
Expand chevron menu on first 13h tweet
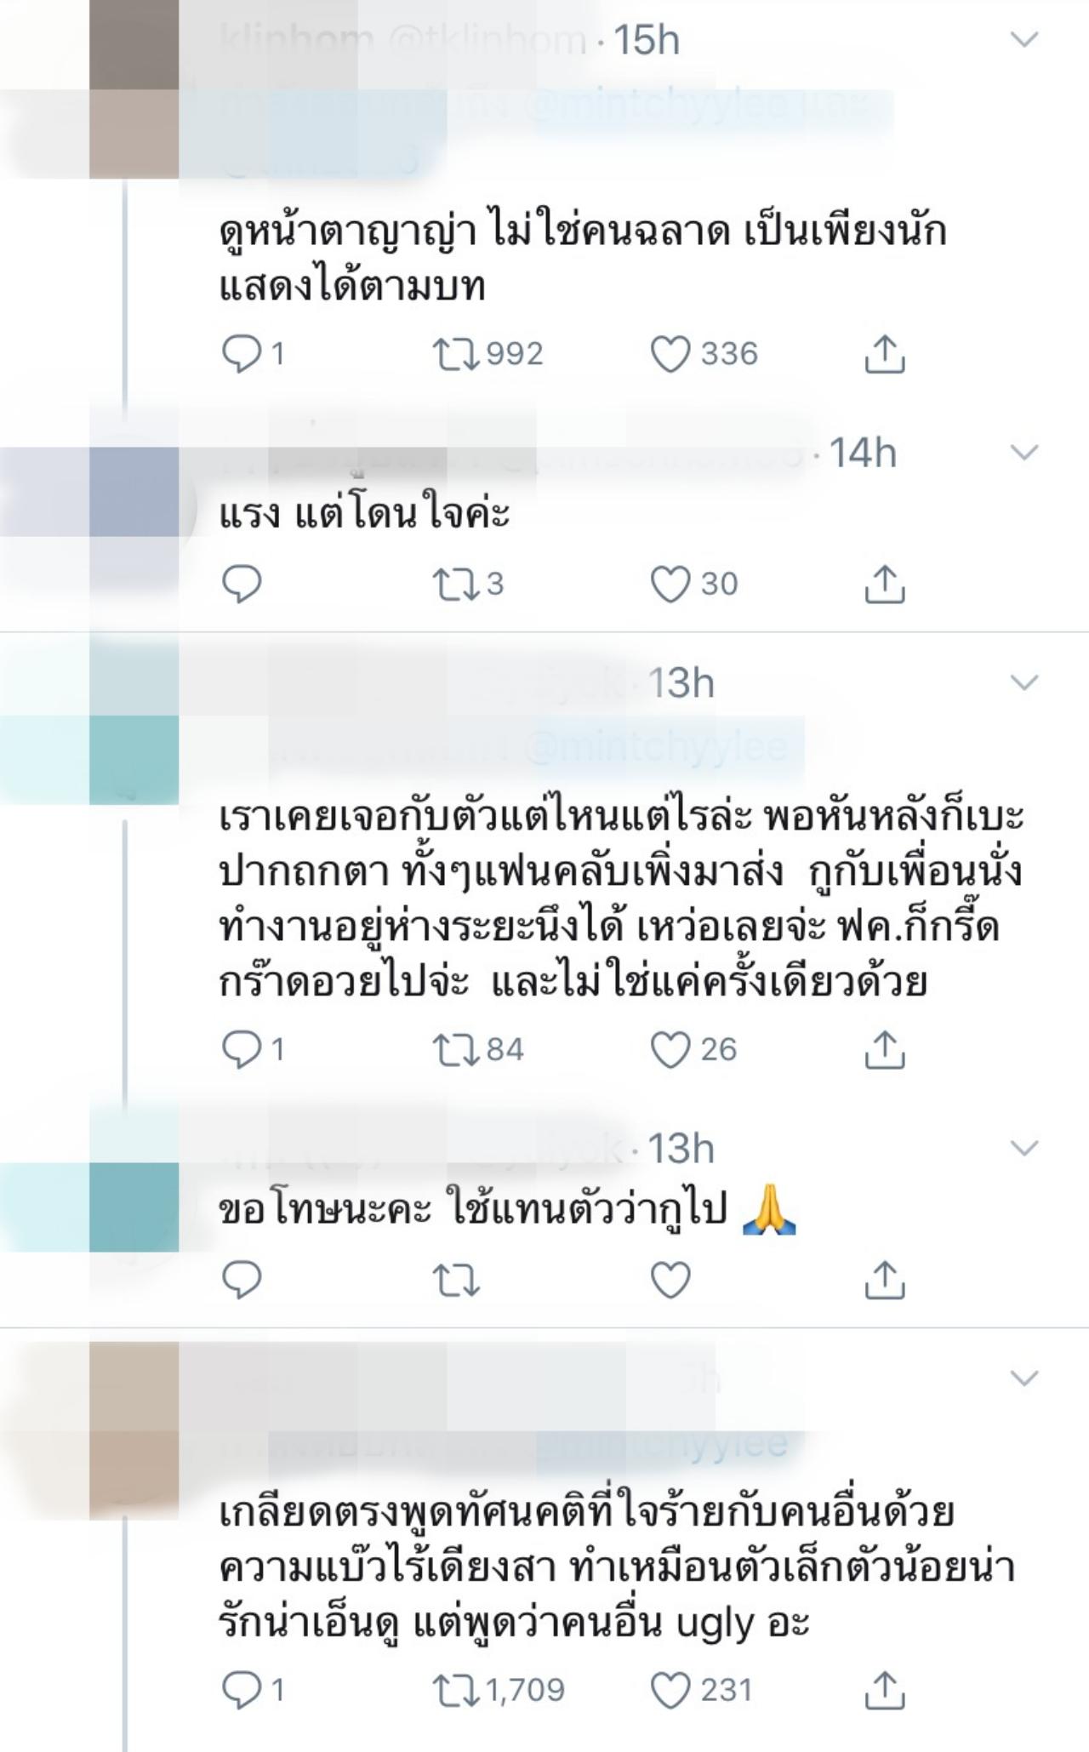click(1024, 682)
